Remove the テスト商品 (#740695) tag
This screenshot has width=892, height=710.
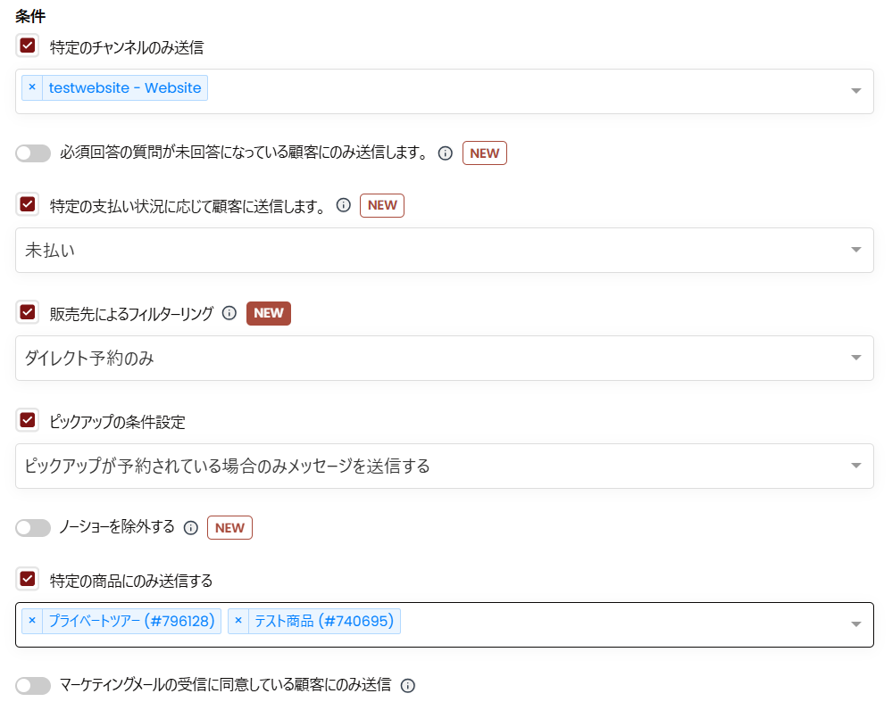(238, 621)
